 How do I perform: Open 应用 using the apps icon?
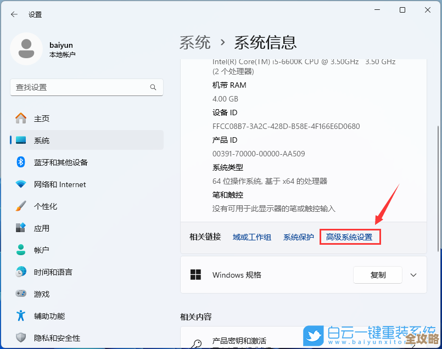[x=21, y=228]
